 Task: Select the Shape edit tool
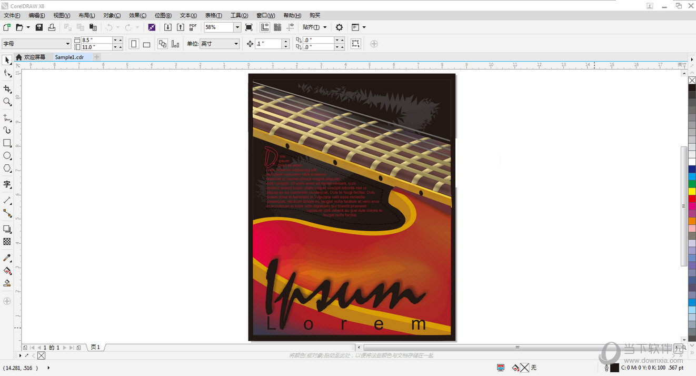pyautogui.click(x=7, y=74)
